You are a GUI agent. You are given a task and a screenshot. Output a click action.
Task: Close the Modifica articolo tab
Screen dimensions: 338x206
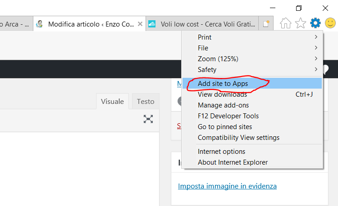pyautogui.click(x=140, y=24)
